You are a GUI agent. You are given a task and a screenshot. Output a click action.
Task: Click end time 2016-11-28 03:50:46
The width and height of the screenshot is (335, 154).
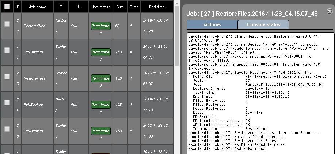(156, 52)
